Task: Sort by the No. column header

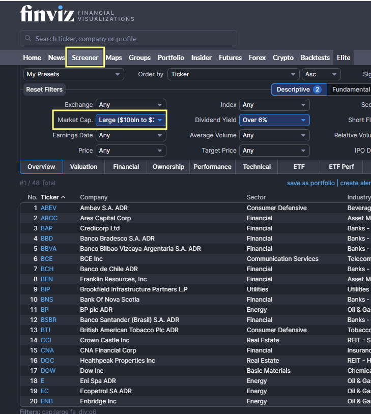Action: [x=33, y=197]
